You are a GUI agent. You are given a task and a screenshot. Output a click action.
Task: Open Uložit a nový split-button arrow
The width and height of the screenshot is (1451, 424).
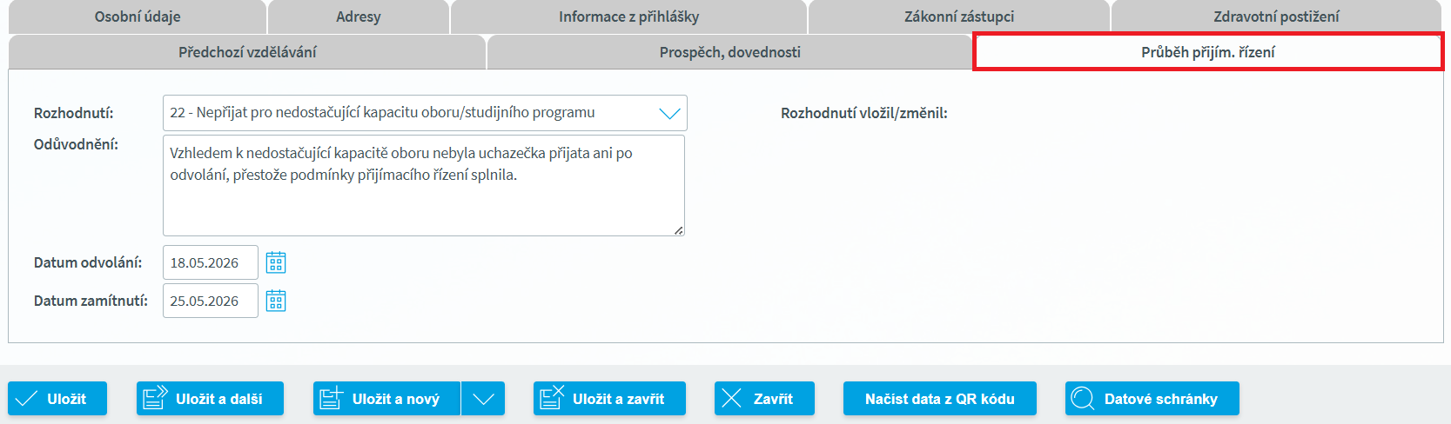483,399
